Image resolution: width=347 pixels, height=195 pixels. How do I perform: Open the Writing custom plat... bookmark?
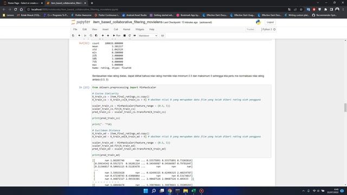coord(297,15)
